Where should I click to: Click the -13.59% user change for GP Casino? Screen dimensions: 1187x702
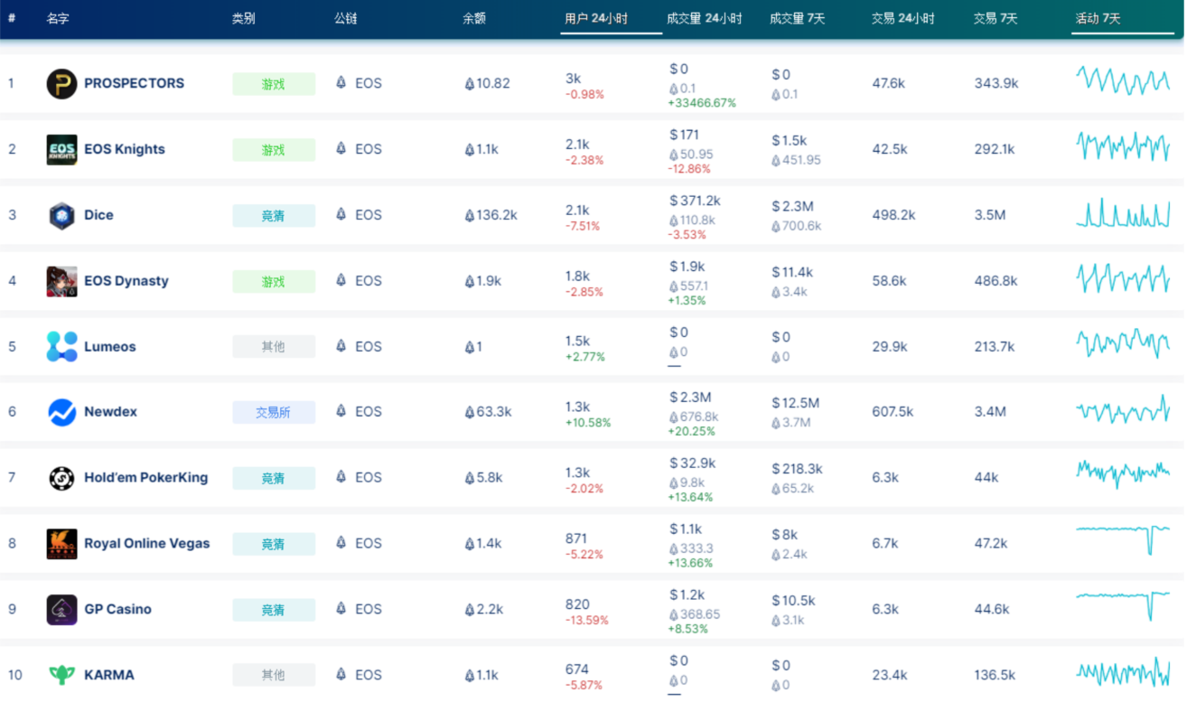pyautogui.click(x=587, y=621)
